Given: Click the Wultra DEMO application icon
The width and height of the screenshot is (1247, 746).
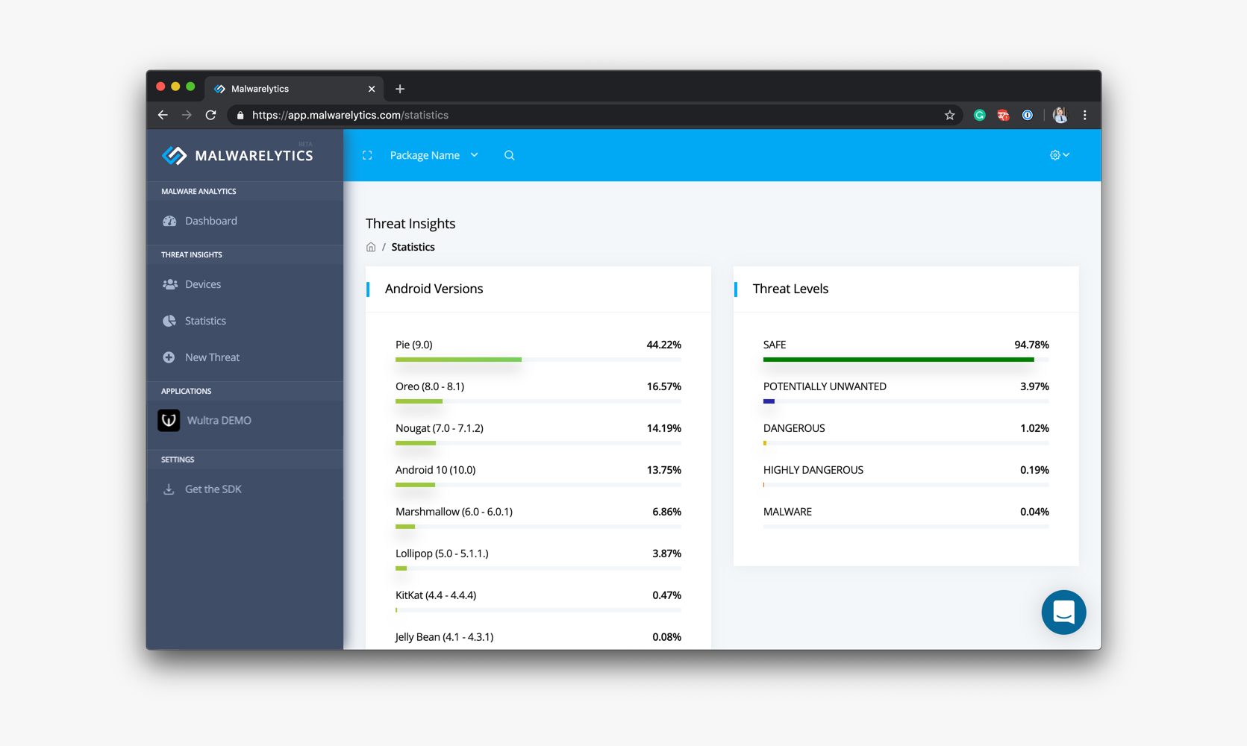Looking at the screenshot, I should [169, 420].
